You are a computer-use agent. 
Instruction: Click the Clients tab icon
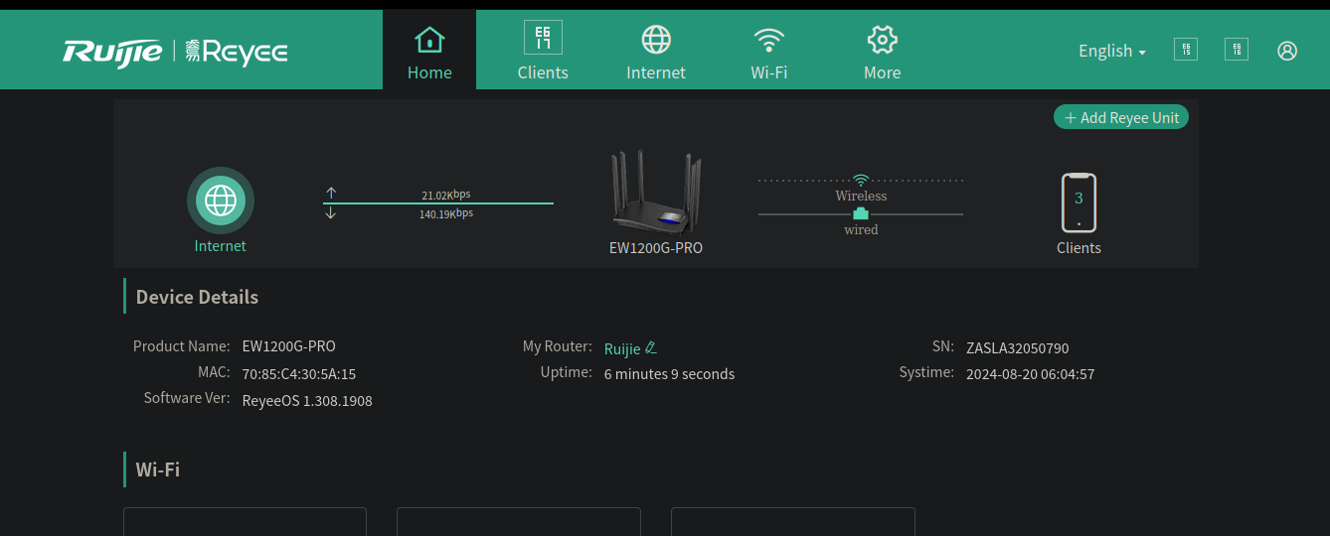pyautogui.click(x=543, y=38)
